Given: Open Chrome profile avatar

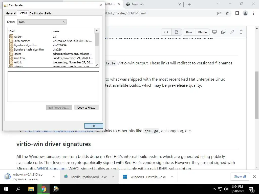Looking at the screenshot, I should pos(245,13).
